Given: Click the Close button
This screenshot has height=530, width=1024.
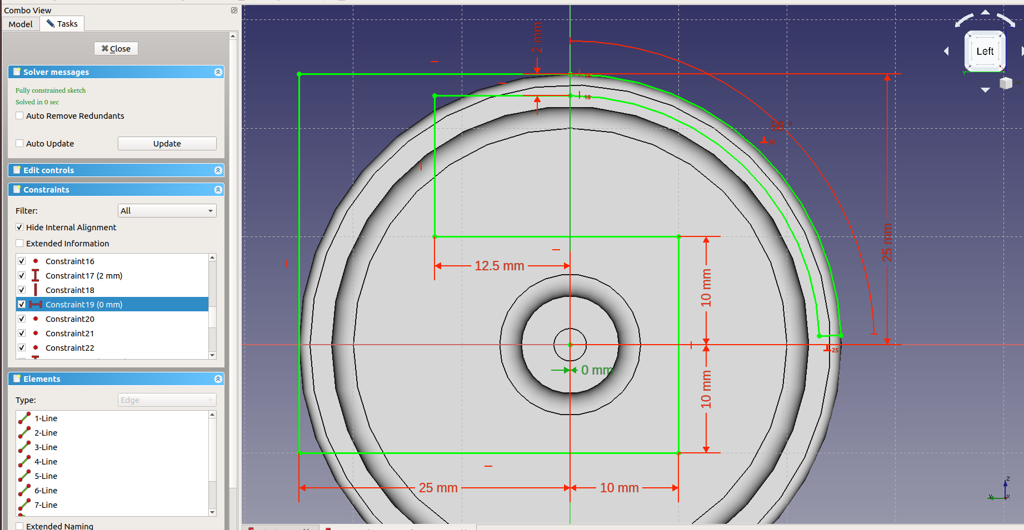Looking at the screenshot, I should 116,49.
